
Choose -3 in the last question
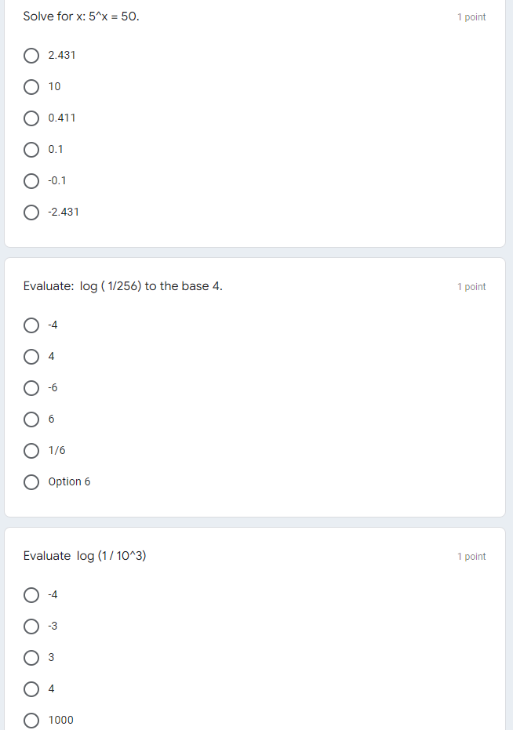tap(31, 626)
